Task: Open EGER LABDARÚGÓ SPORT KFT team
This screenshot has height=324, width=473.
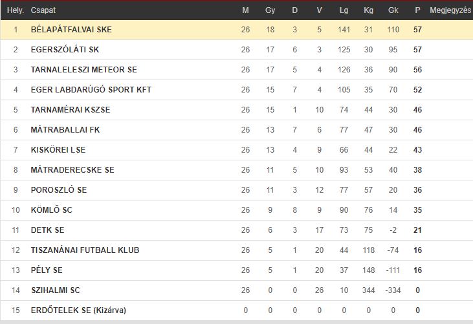Action: (91, 89)
